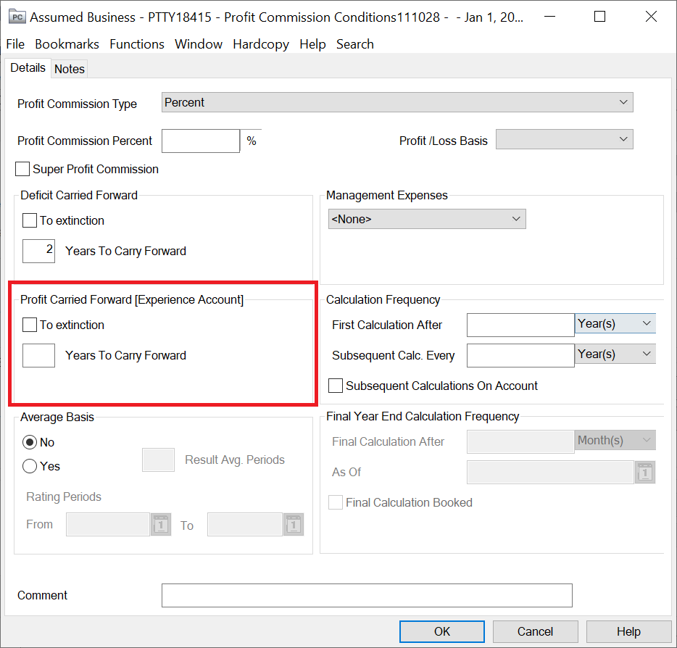Enable Subsequent Calculations On Account checkbox
677x648 pixels.
[x=336, y=386]
